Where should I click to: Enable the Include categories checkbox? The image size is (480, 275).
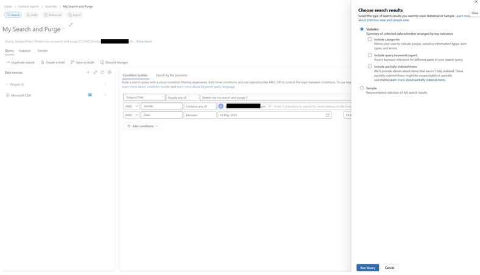pyautogui.click(x=370, y=39)
